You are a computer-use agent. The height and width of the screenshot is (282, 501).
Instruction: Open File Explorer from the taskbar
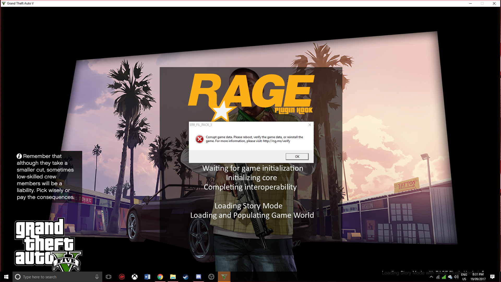point(173,277)
